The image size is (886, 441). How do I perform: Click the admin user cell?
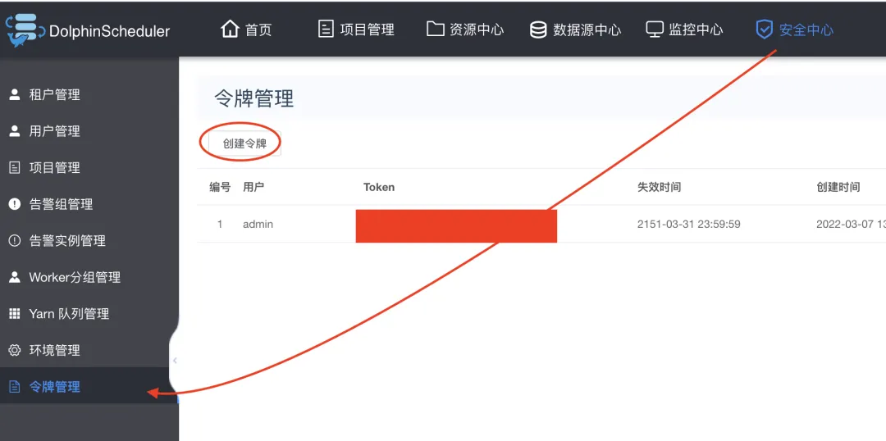pyautogui.click(x=258, y=224)
